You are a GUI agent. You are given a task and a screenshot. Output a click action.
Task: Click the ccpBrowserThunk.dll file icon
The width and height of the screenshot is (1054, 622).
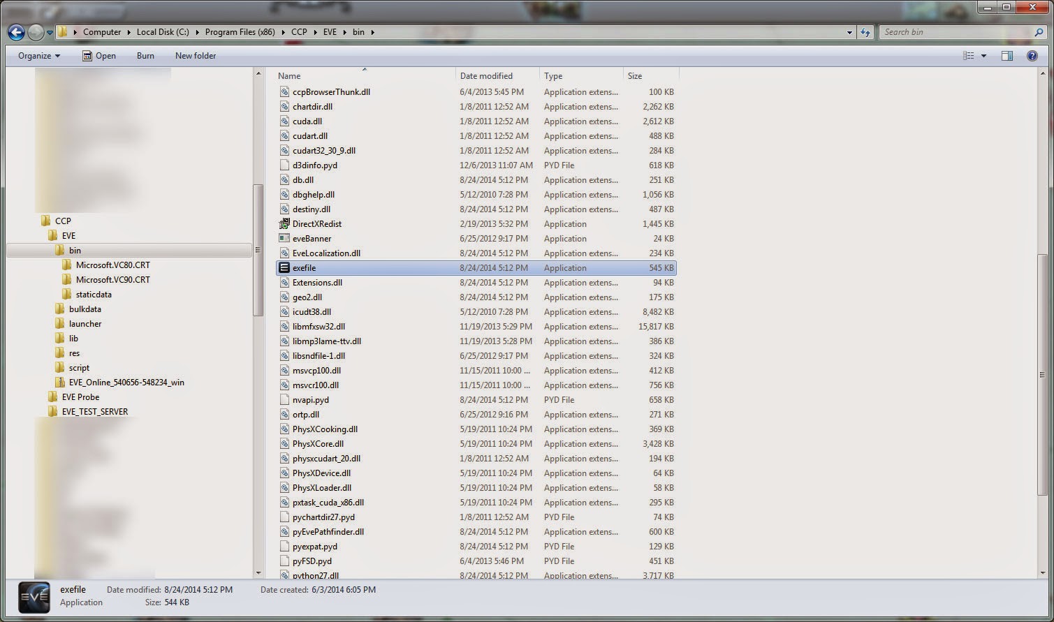[284, 92]
